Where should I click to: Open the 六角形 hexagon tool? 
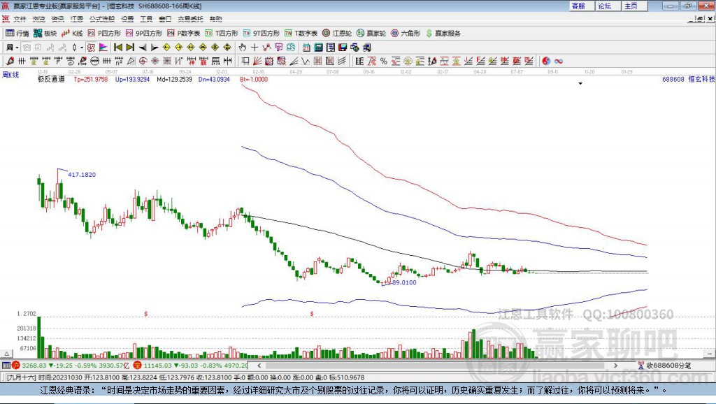point(406,34)
